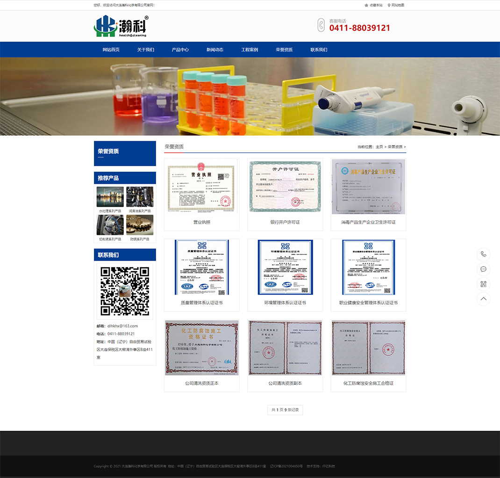Open the 工程案例 navigation item

point(250,50)
